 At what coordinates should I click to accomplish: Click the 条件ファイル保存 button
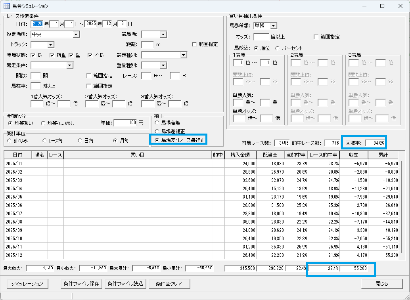point(81,283)
